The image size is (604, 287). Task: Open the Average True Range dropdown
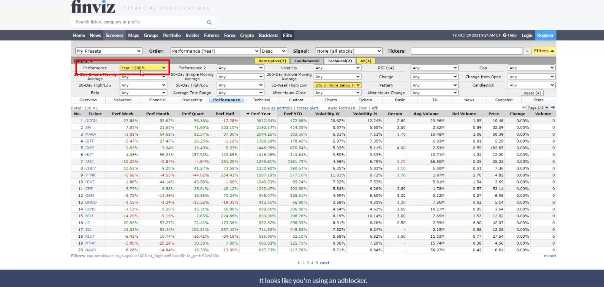tap(240, 93)
